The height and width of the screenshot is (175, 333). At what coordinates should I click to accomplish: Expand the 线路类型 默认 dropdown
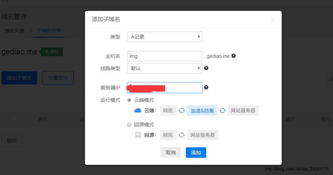coord(164,68)
